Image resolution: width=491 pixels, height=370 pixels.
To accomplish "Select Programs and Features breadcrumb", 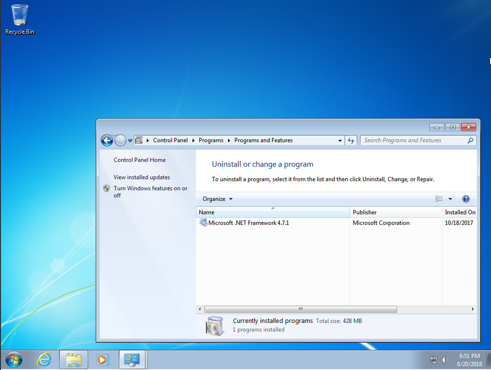I will [264, 140].
